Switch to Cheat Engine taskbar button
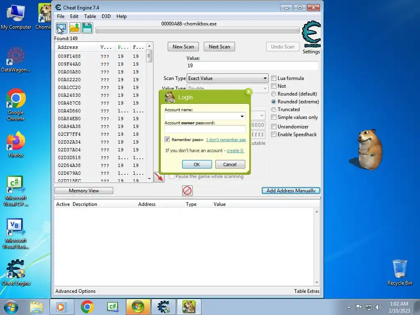This screenshot has width=420, height=315. 164,307
